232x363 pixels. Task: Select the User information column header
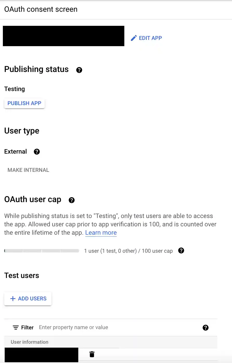(x=29, y=342)
